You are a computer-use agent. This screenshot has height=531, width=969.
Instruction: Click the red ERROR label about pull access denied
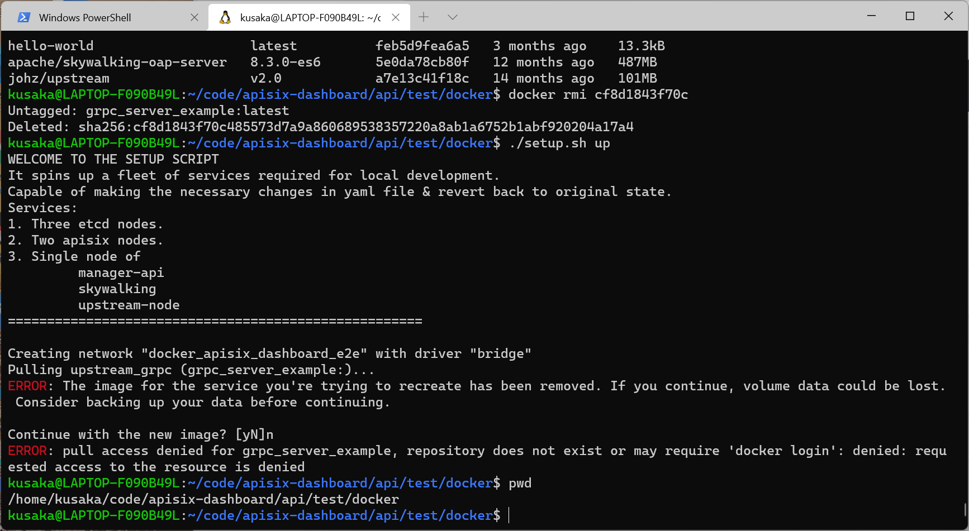pyautogui.click(x=27, y=451)
